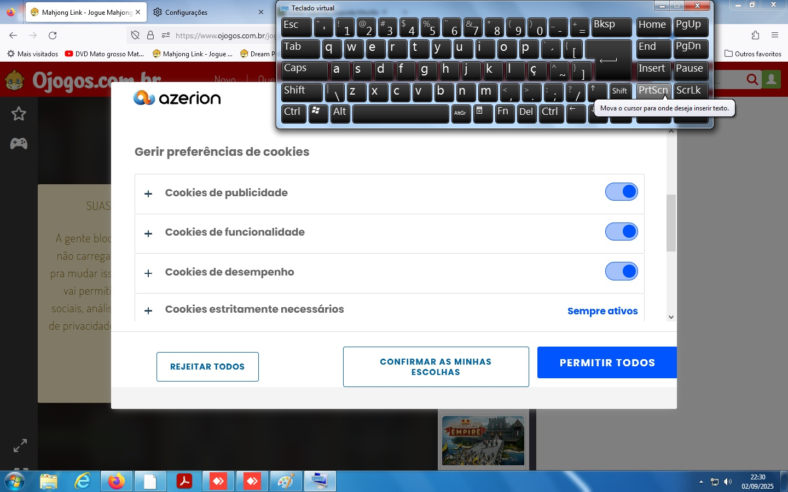
Task: Click the Firefox back arrow
Action: click(13, 36)
